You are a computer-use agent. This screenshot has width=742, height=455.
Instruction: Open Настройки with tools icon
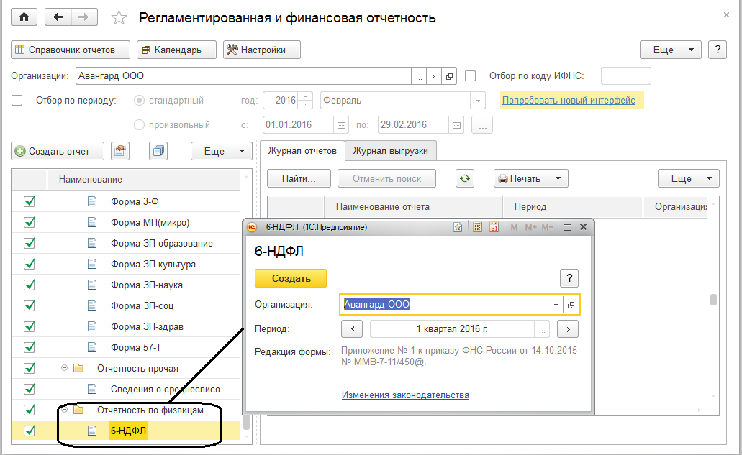262,50
